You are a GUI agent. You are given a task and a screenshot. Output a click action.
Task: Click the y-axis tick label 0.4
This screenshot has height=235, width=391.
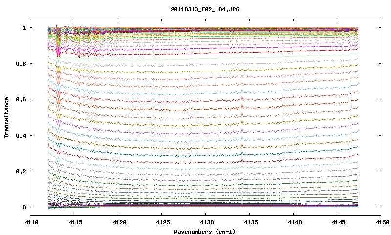[x=21, y=135]
